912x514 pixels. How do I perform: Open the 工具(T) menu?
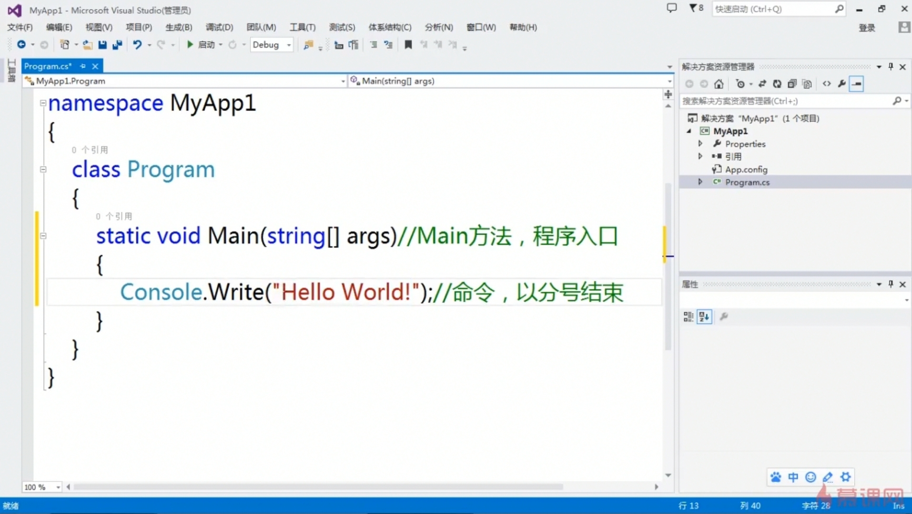tap(303, 27)
